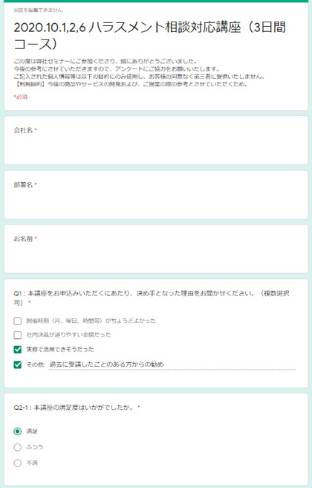Click the お名前 field label
This screenshot has width=312, height=488.
(x=23, y=239)
